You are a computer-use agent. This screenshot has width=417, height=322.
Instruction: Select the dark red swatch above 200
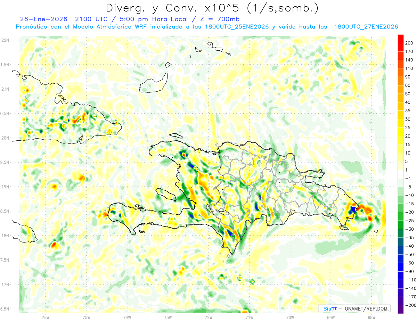pyautogui.click(x=401, y=39)
